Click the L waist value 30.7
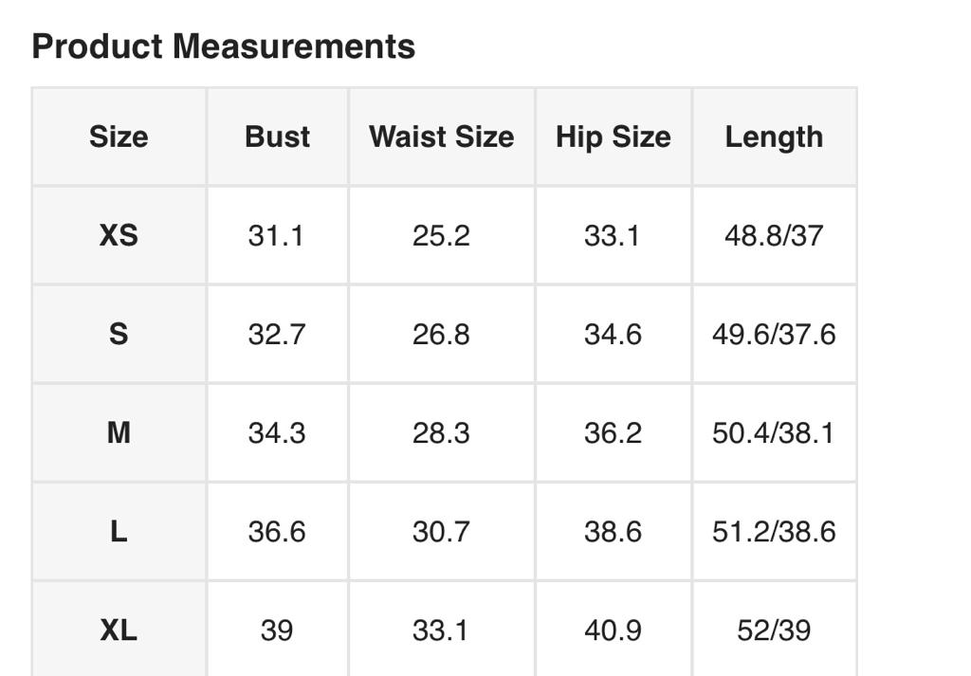This screenshot has width=971, height=676. click(441, 531)
